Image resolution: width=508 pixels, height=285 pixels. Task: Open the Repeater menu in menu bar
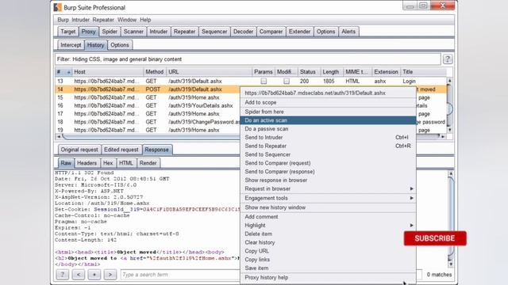click(x=103, y=20)
